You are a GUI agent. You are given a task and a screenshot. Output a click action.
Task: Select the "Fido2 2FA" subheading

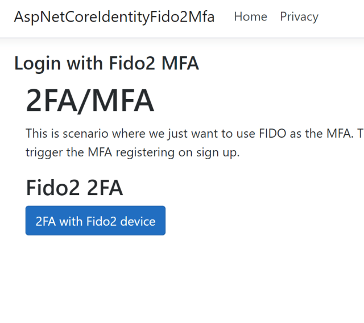[x=74, y=188]
